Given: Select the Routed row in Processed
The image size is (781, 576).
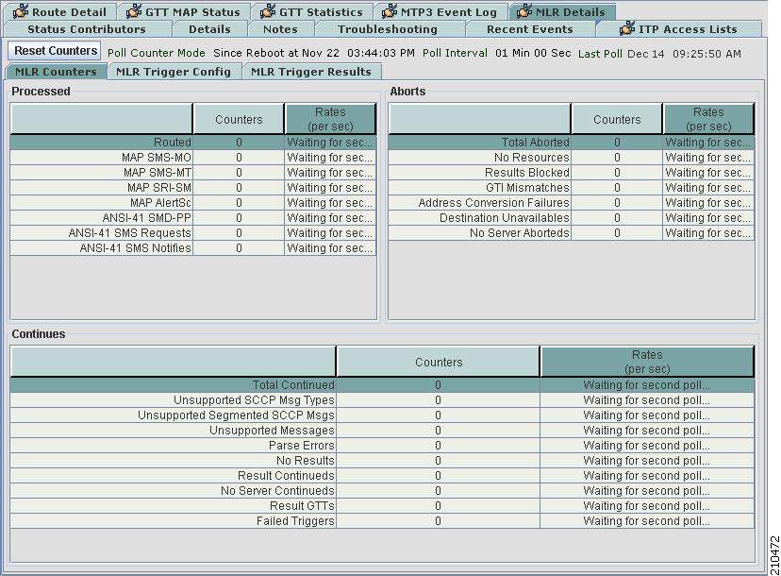Looking at the screenshot, I should click(x=192, y=143).
